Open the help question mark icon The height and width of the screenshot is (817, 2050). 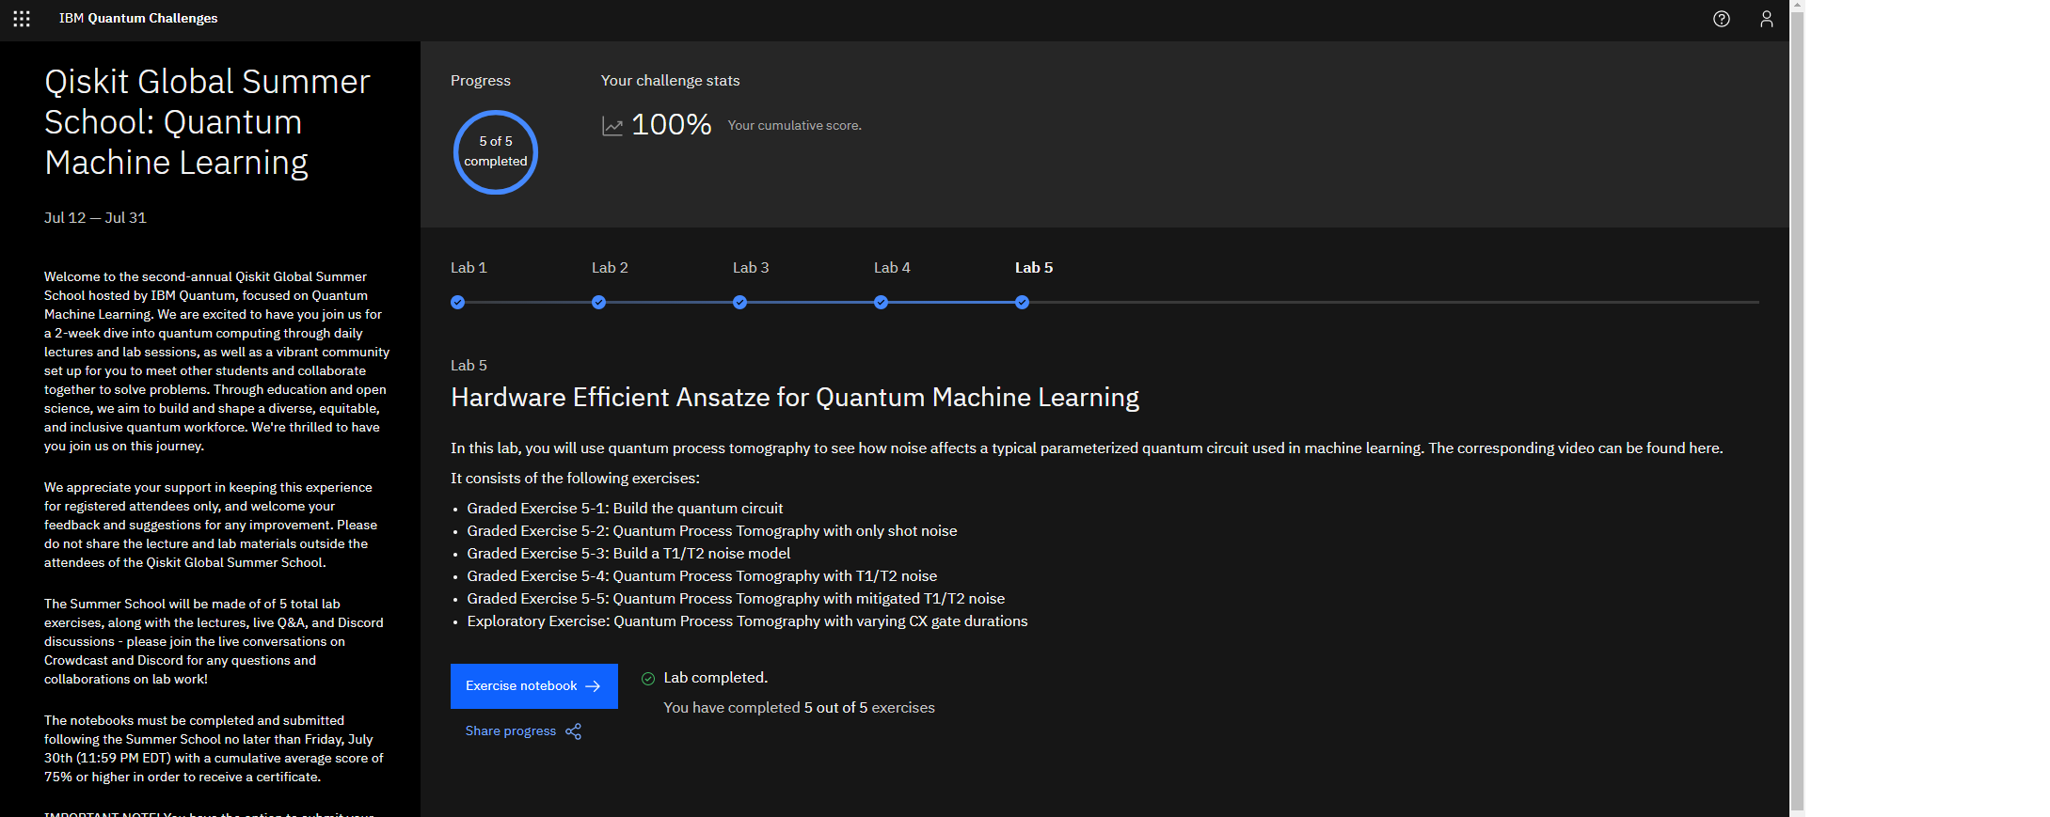tap(1722, 19)
